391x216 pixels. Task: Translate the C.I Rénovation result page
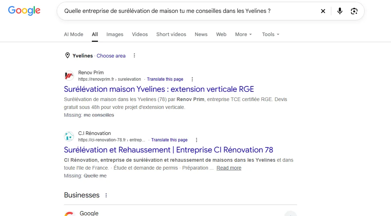[169, 140]
